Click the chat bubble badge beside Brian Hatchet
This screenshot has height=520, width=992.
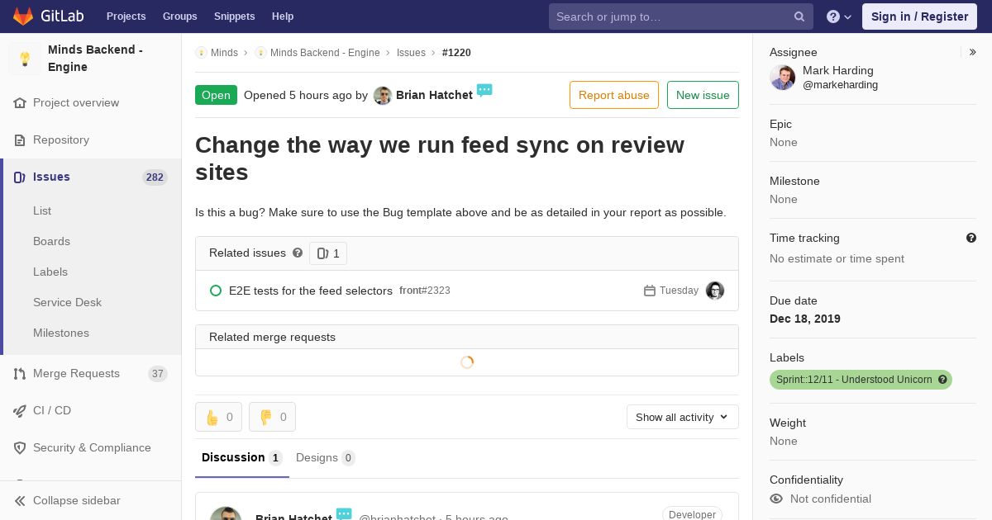[x=484, y=91]
